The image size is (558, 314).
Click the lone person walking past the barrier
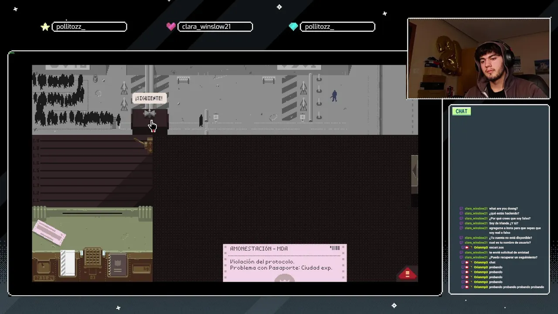pos(201,120)
